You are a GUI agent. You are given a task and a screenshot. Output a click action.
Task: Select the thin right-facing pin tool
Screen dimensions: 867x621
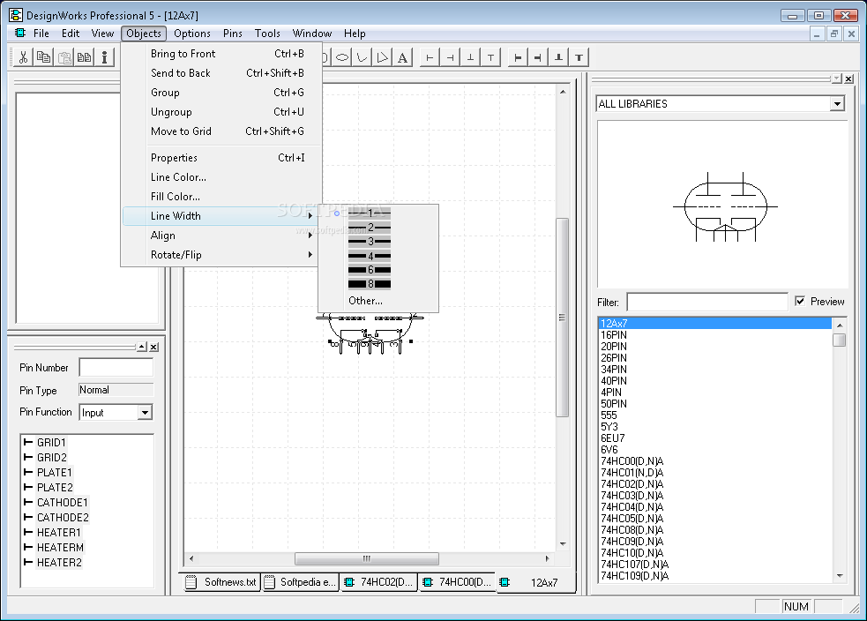point(450,57)
